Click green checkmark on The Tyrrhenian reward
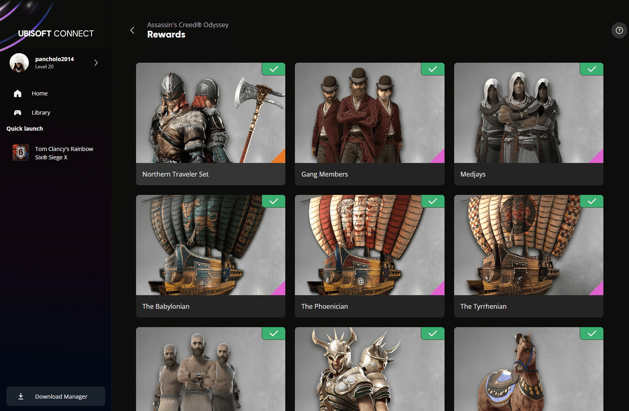This screenshot has height=411, width=629. pos(591,201)
